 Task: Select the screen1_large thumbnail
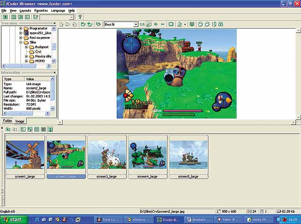25,157
